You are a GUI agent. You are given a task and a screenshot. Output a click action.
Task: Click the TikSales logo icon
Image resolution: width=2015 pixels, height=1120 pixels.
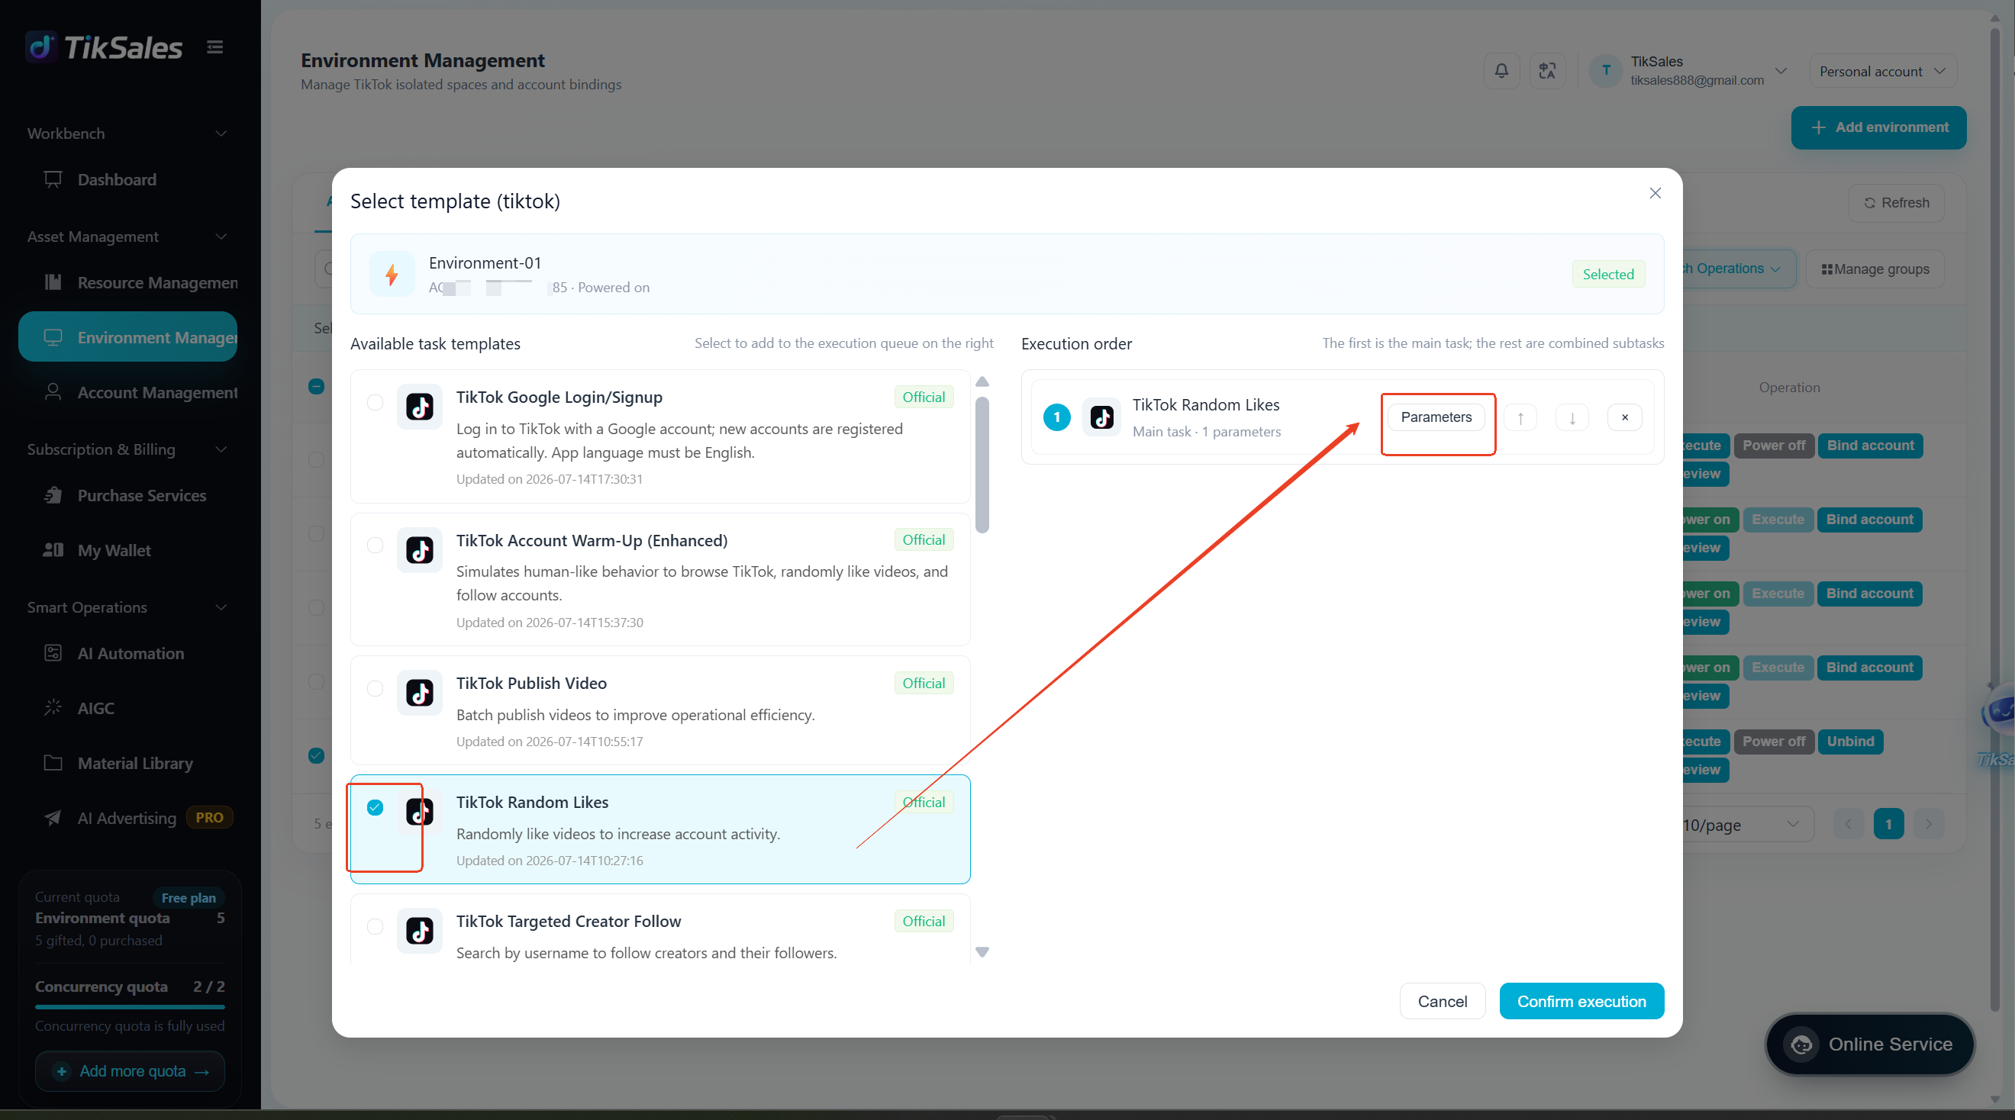click(41, 47)
